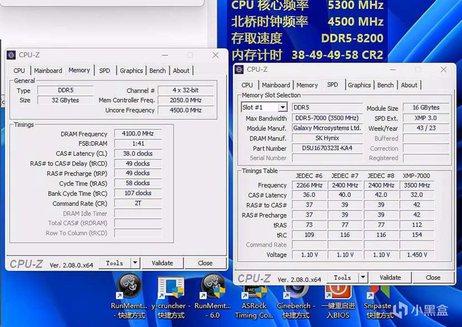The width and height of the screenshot is (462, 327).
Task: Show the About tab in the SPD window
Action: tap(409, 85)
